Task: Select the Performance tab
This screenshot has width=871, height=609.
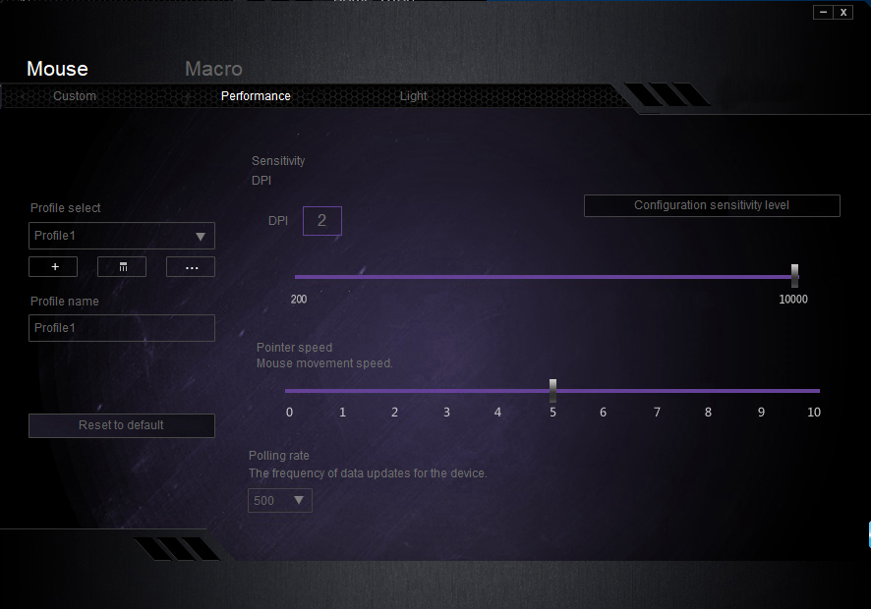Action: (x=256, y=96)
